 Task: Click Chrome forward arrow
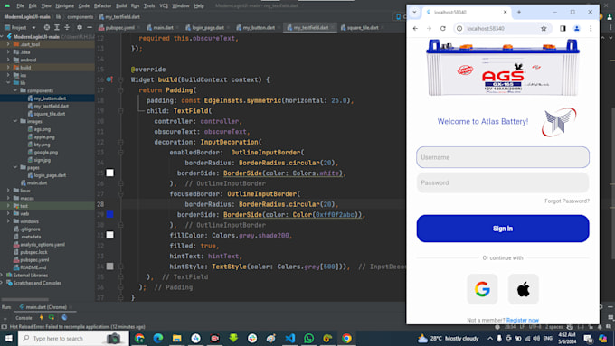429,28
